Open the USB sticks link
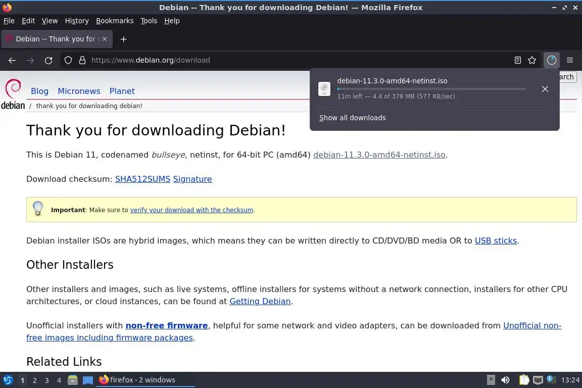Screen dimensions: 582x388 click(496, 240)
